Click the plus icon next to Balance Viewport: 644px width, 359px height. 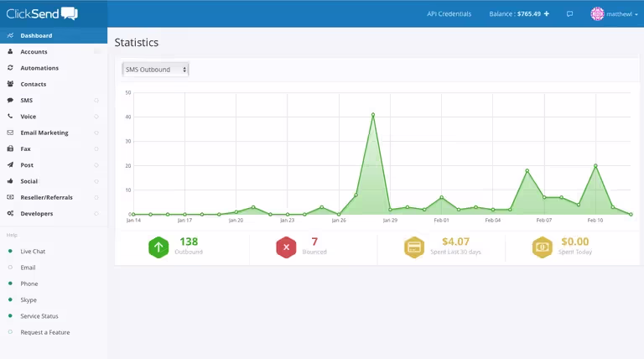click(547, 14)
